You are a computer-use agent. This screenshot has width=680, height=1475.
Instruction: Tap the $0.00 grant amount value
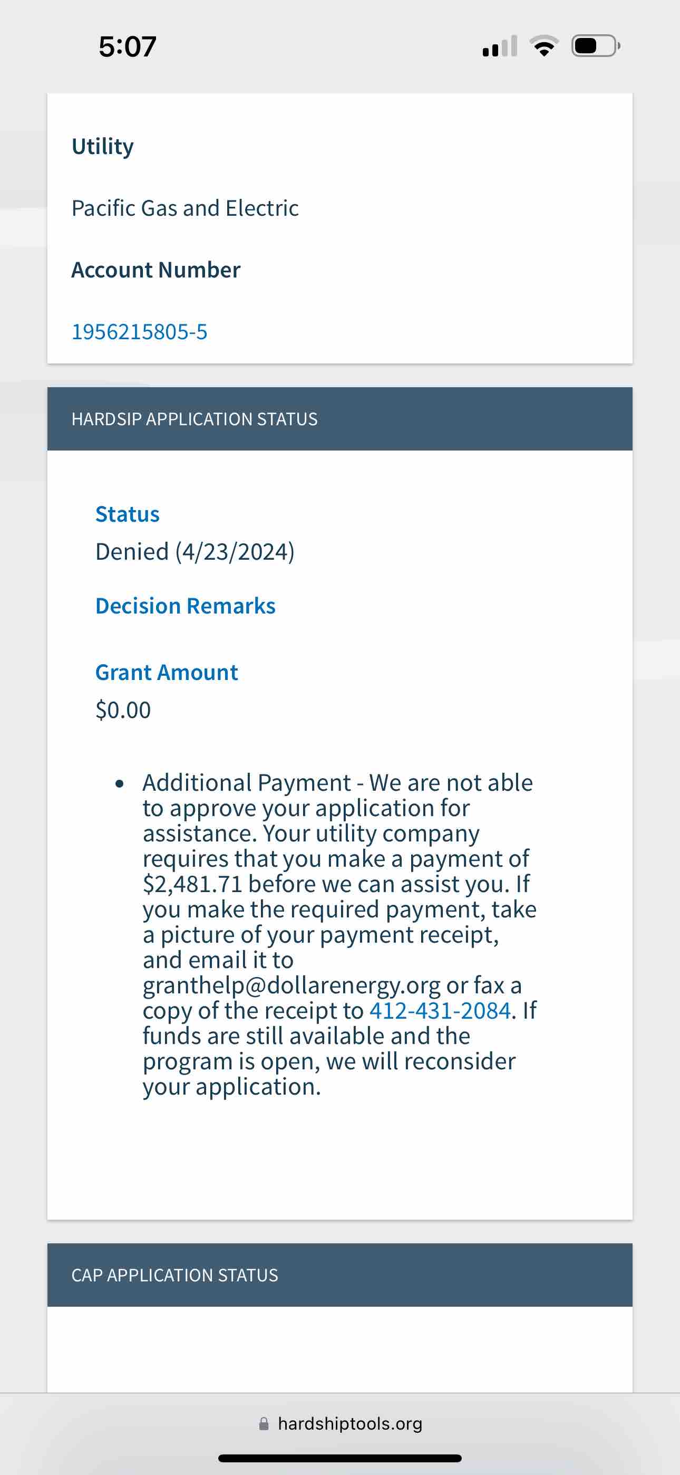coord(123,710)
